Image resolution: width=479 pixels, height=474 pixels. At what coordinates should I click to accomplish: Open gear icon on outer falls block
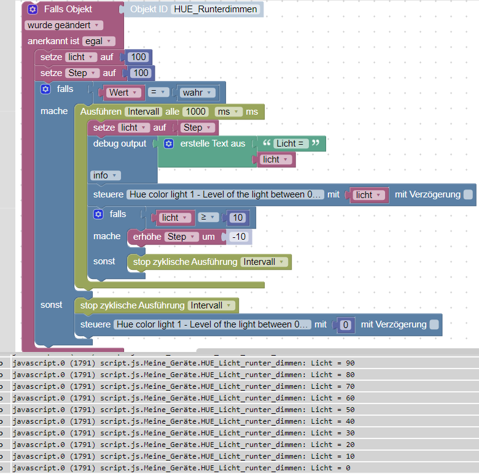(45, 89)
